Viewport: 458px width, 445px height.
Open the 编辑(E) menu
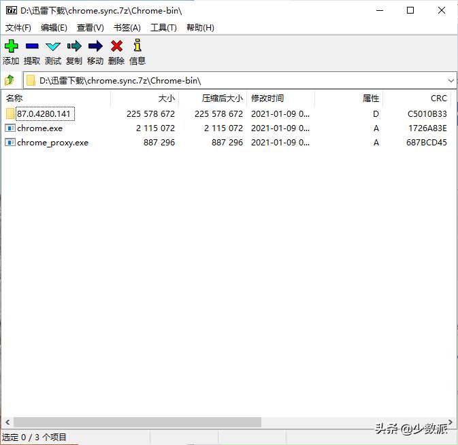coord(54,28)
